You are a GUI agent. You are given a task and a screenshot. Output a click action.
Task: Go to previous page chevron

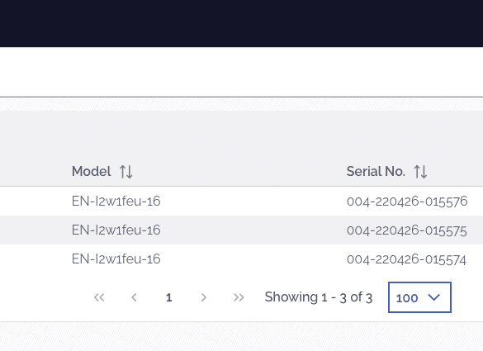[134, 297]
